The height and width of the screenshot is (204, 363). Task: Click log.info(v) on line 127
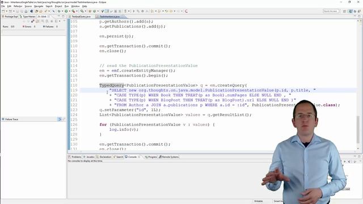tap(124, 130)
